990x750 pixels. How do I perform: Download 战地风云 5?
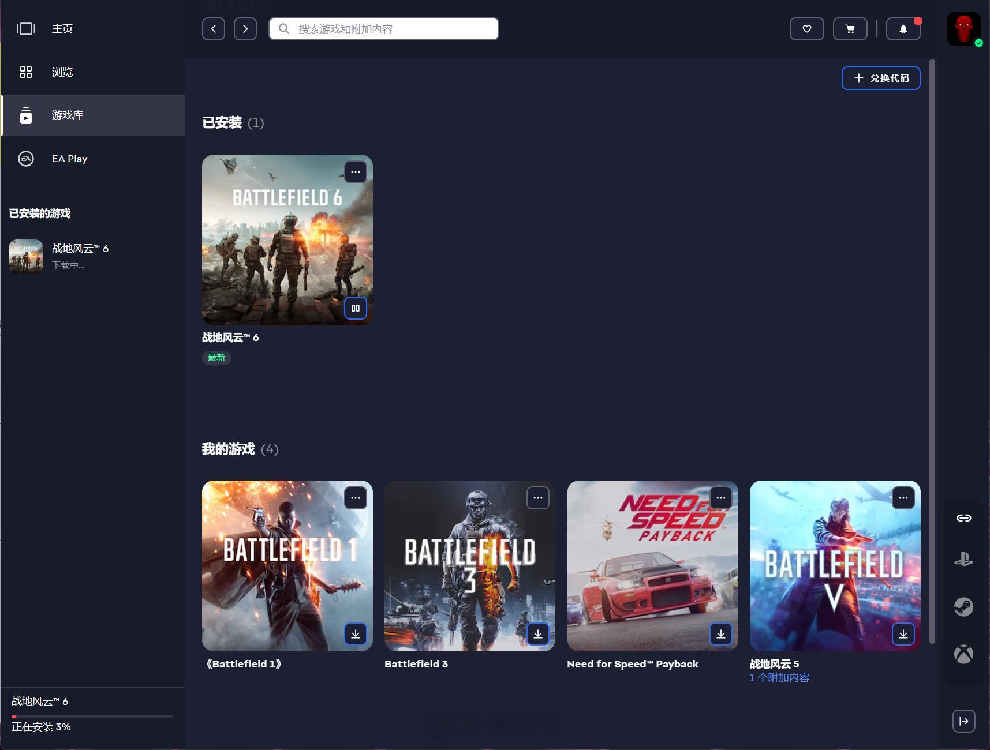coord(903,634)
